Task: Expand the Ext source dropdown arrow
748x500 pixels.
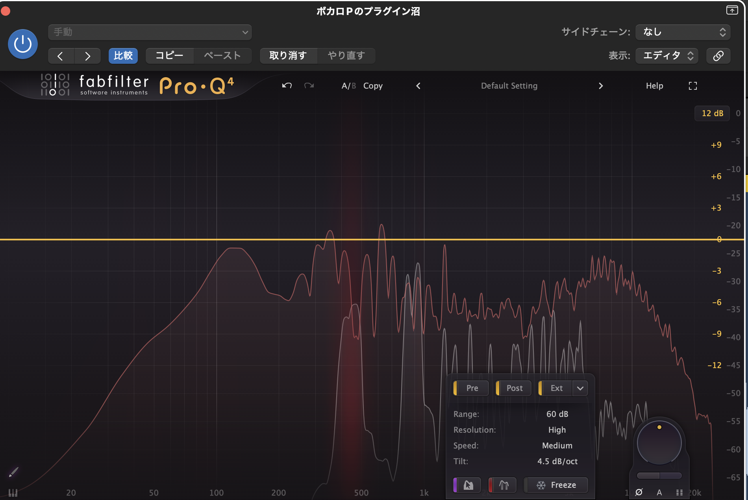Action: coord(580,388)
